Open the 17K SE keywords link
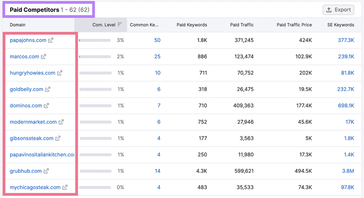This screenshot has width=364, height=198. point(350,122)
